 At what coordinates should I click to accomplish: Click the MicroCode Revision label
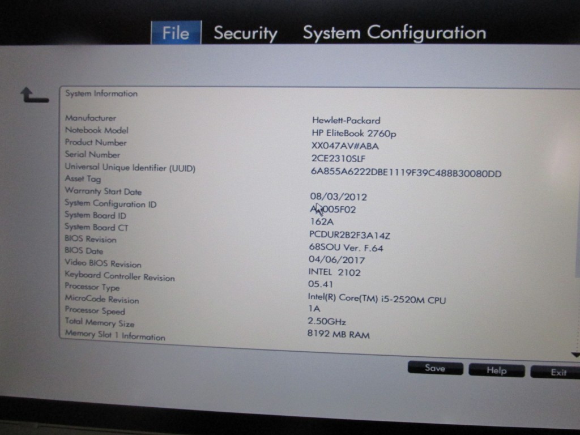click(x=102, y=299)
